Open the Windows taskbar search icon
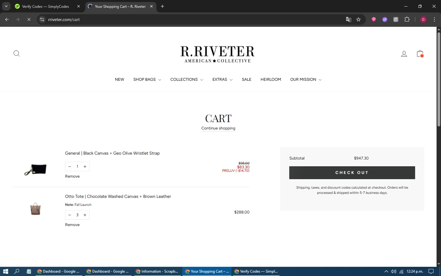 click(17, 271)
